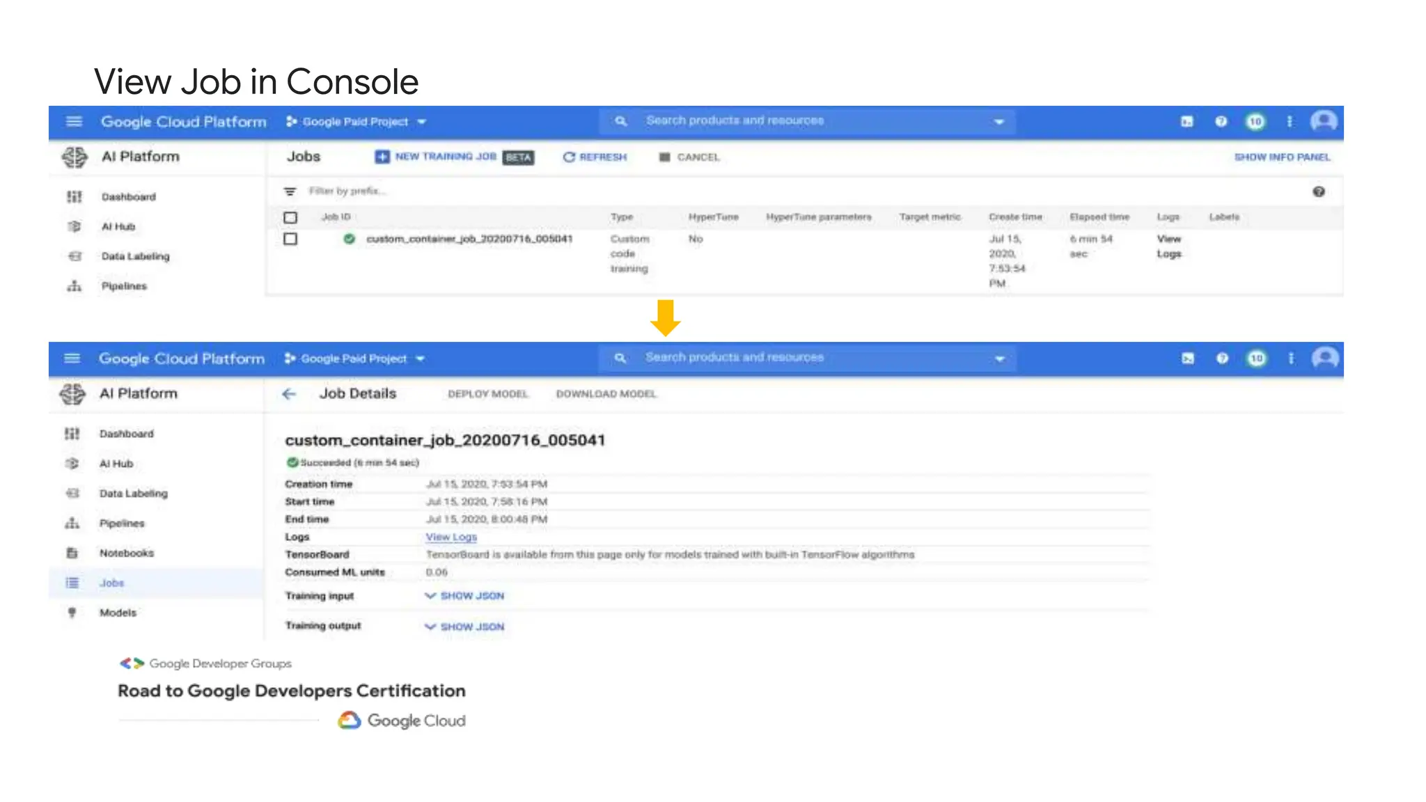Click search products field in top console
Screen dimensions: 1426x802
tap(806, 121)
